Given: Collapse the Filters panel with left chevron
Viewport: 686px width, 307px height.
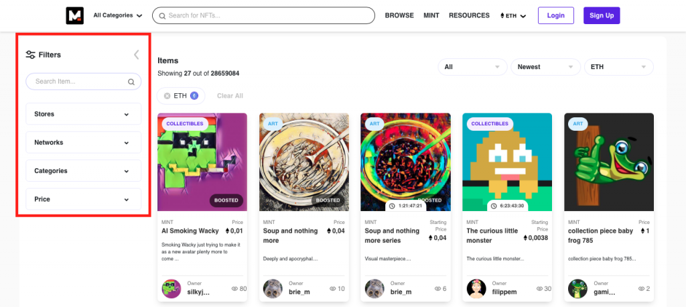Looking at the screenshot, I should [136, 55].
